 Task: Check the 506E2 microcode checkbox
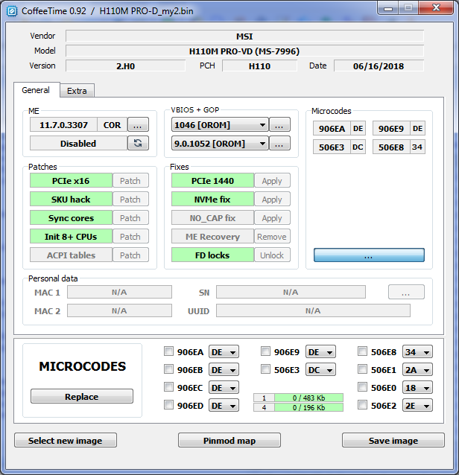[362, 405]
